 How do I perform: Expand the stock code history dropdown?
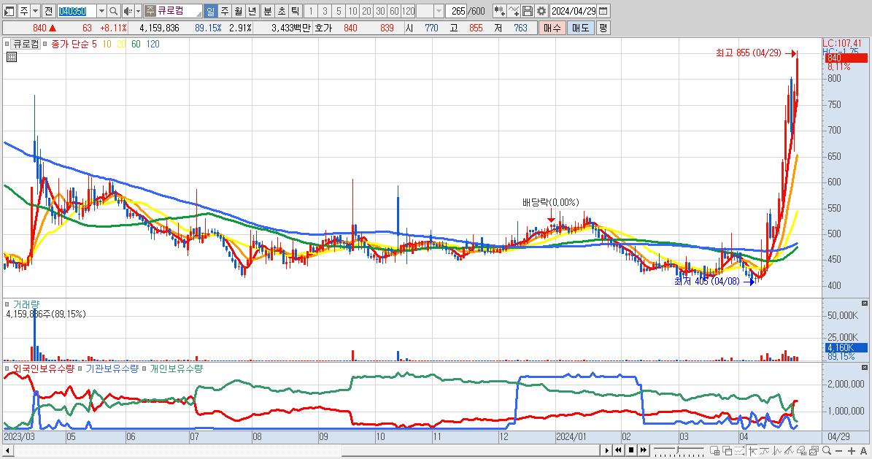pyautogui.click(x=101, y=11)
